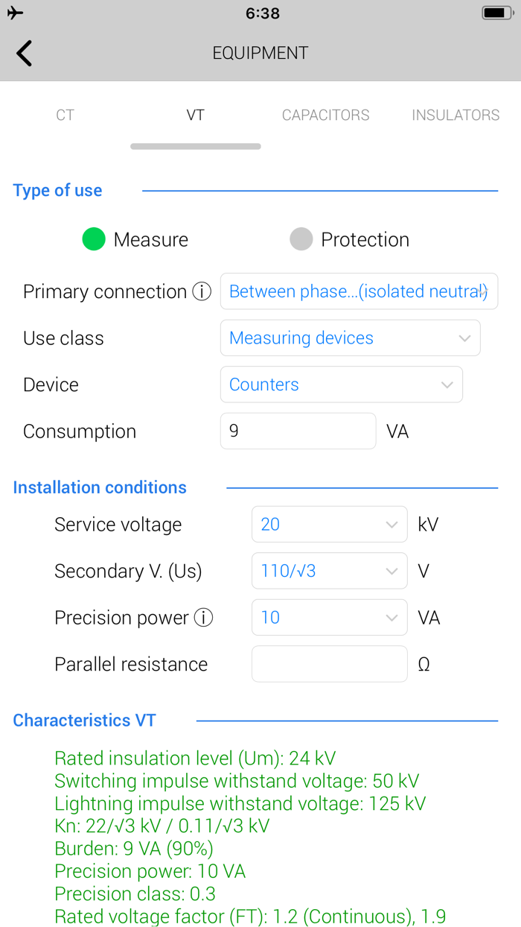This screenshot has height=927, width=521.
Task: Open the CAPACITORS tab
Action: [325, 116]
